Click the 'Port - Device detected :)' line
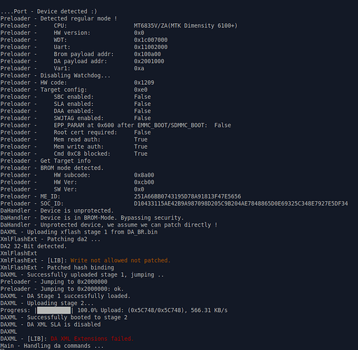The height and width of the screenshot is (350, 358). tap(48, 11)
